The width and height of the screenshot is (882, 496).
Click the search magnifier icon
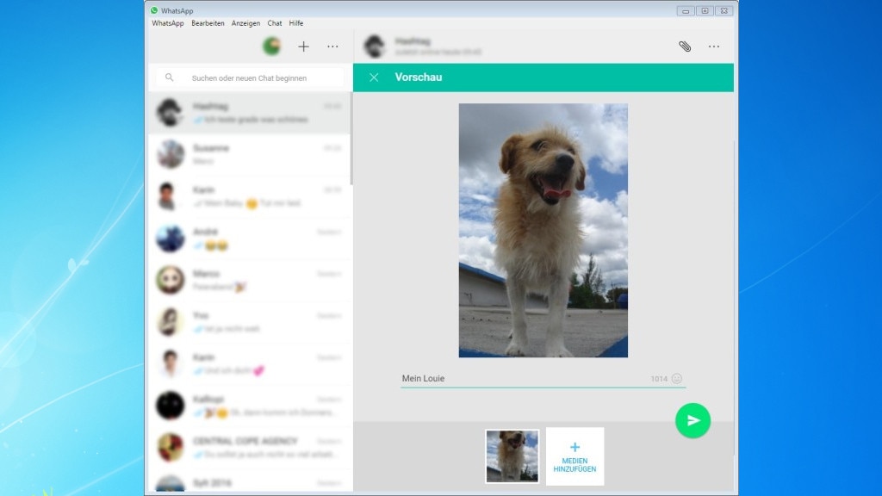(171, 77)
